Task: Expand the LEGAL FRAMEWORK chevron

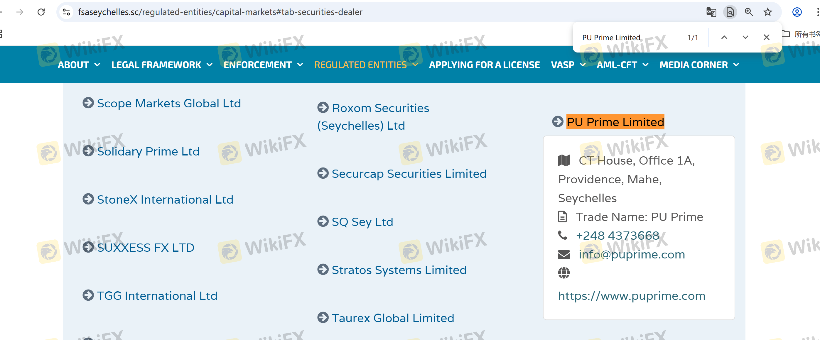Action: click(210, 65)
